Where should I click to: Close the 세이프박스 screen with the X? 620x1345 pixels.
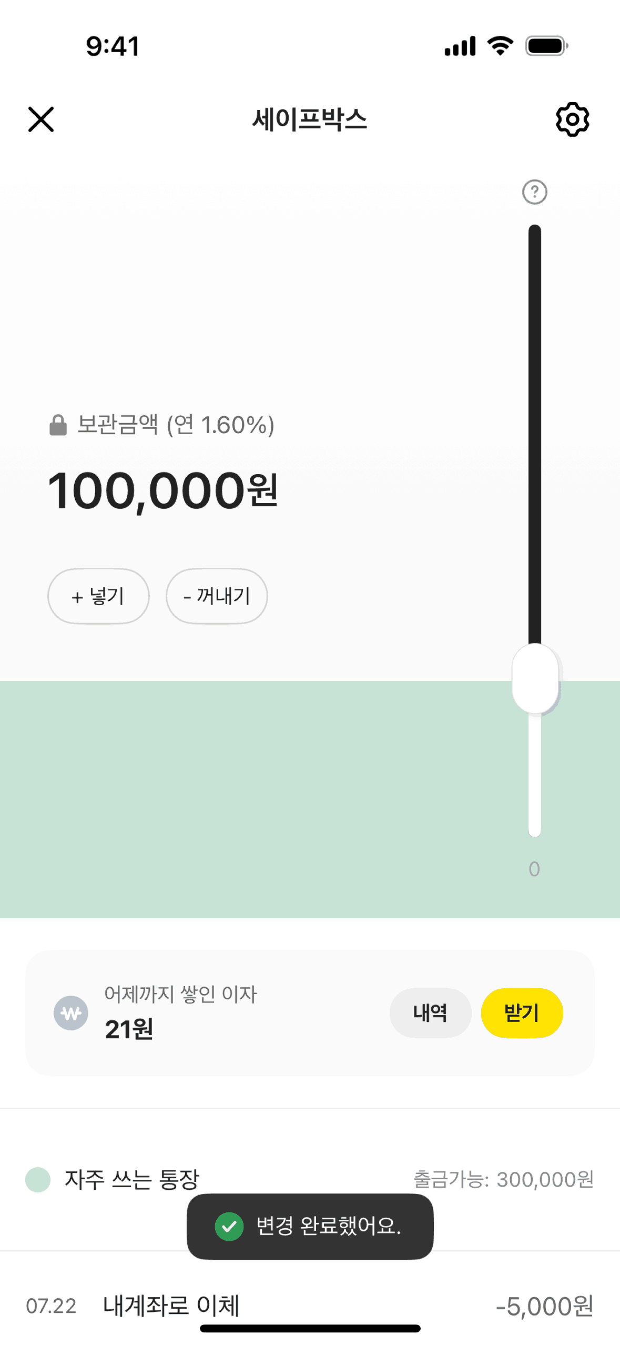(x=41, y=119)
